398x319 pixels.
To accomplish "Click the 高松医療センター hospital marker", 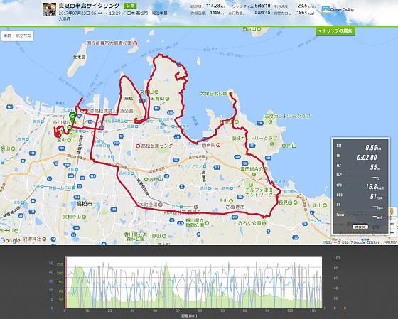I will coord(138,146).
